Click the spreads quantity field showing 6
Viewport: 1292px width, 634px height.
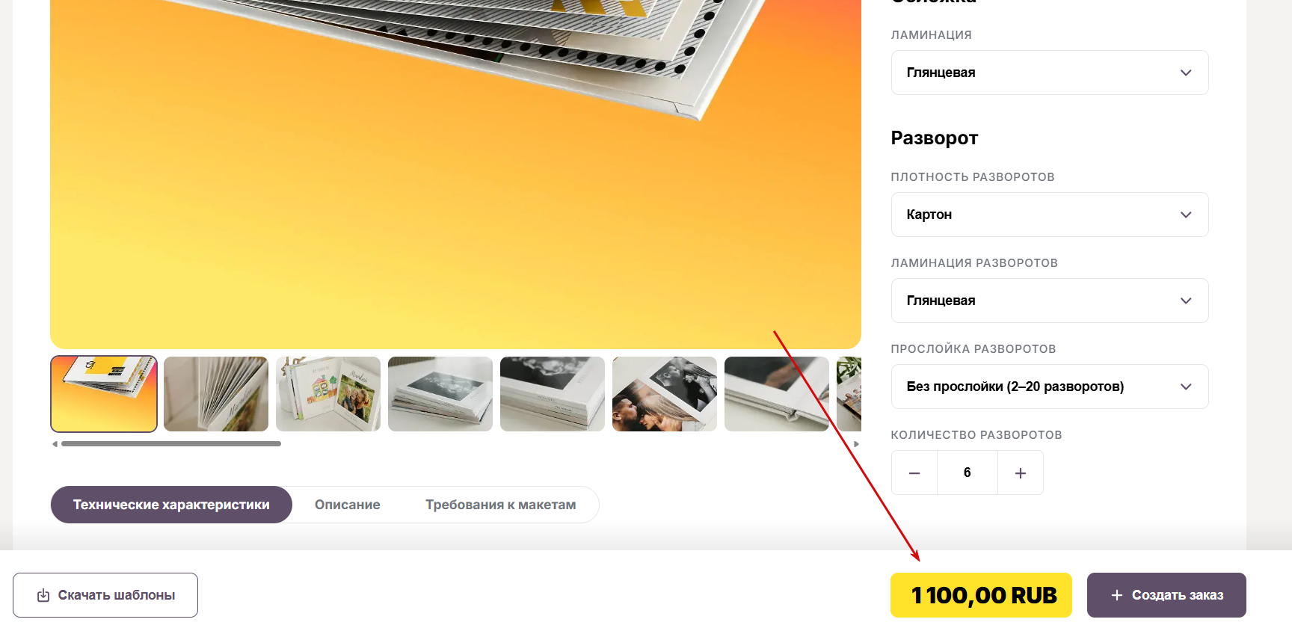pos(968,473)
